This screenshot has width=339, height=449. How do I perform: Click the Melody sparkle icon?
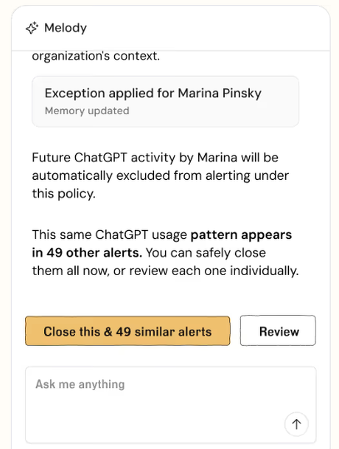[32, 28]
